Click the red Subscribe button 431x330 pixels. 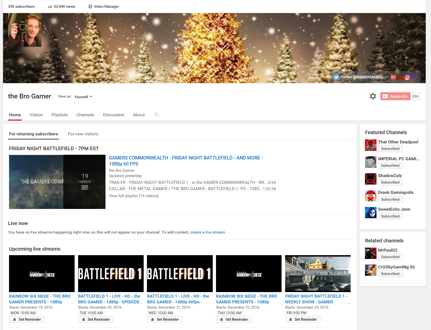395,96
